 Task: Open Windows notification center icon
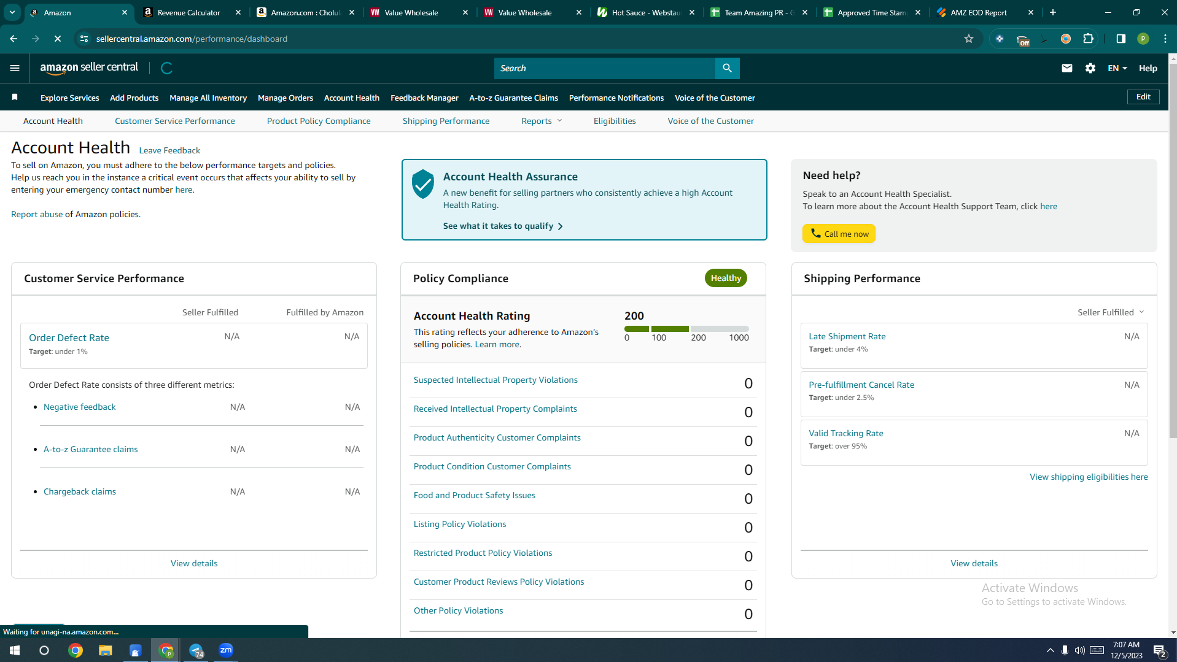tap(1160, 650)
